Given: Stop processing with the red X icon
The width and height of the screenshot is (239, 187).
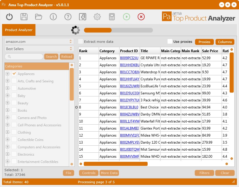Looking at the screenshot, I should click(141, 17).
